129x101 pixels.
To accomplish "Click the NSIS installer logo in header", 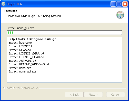I will (x=120, y=15).
